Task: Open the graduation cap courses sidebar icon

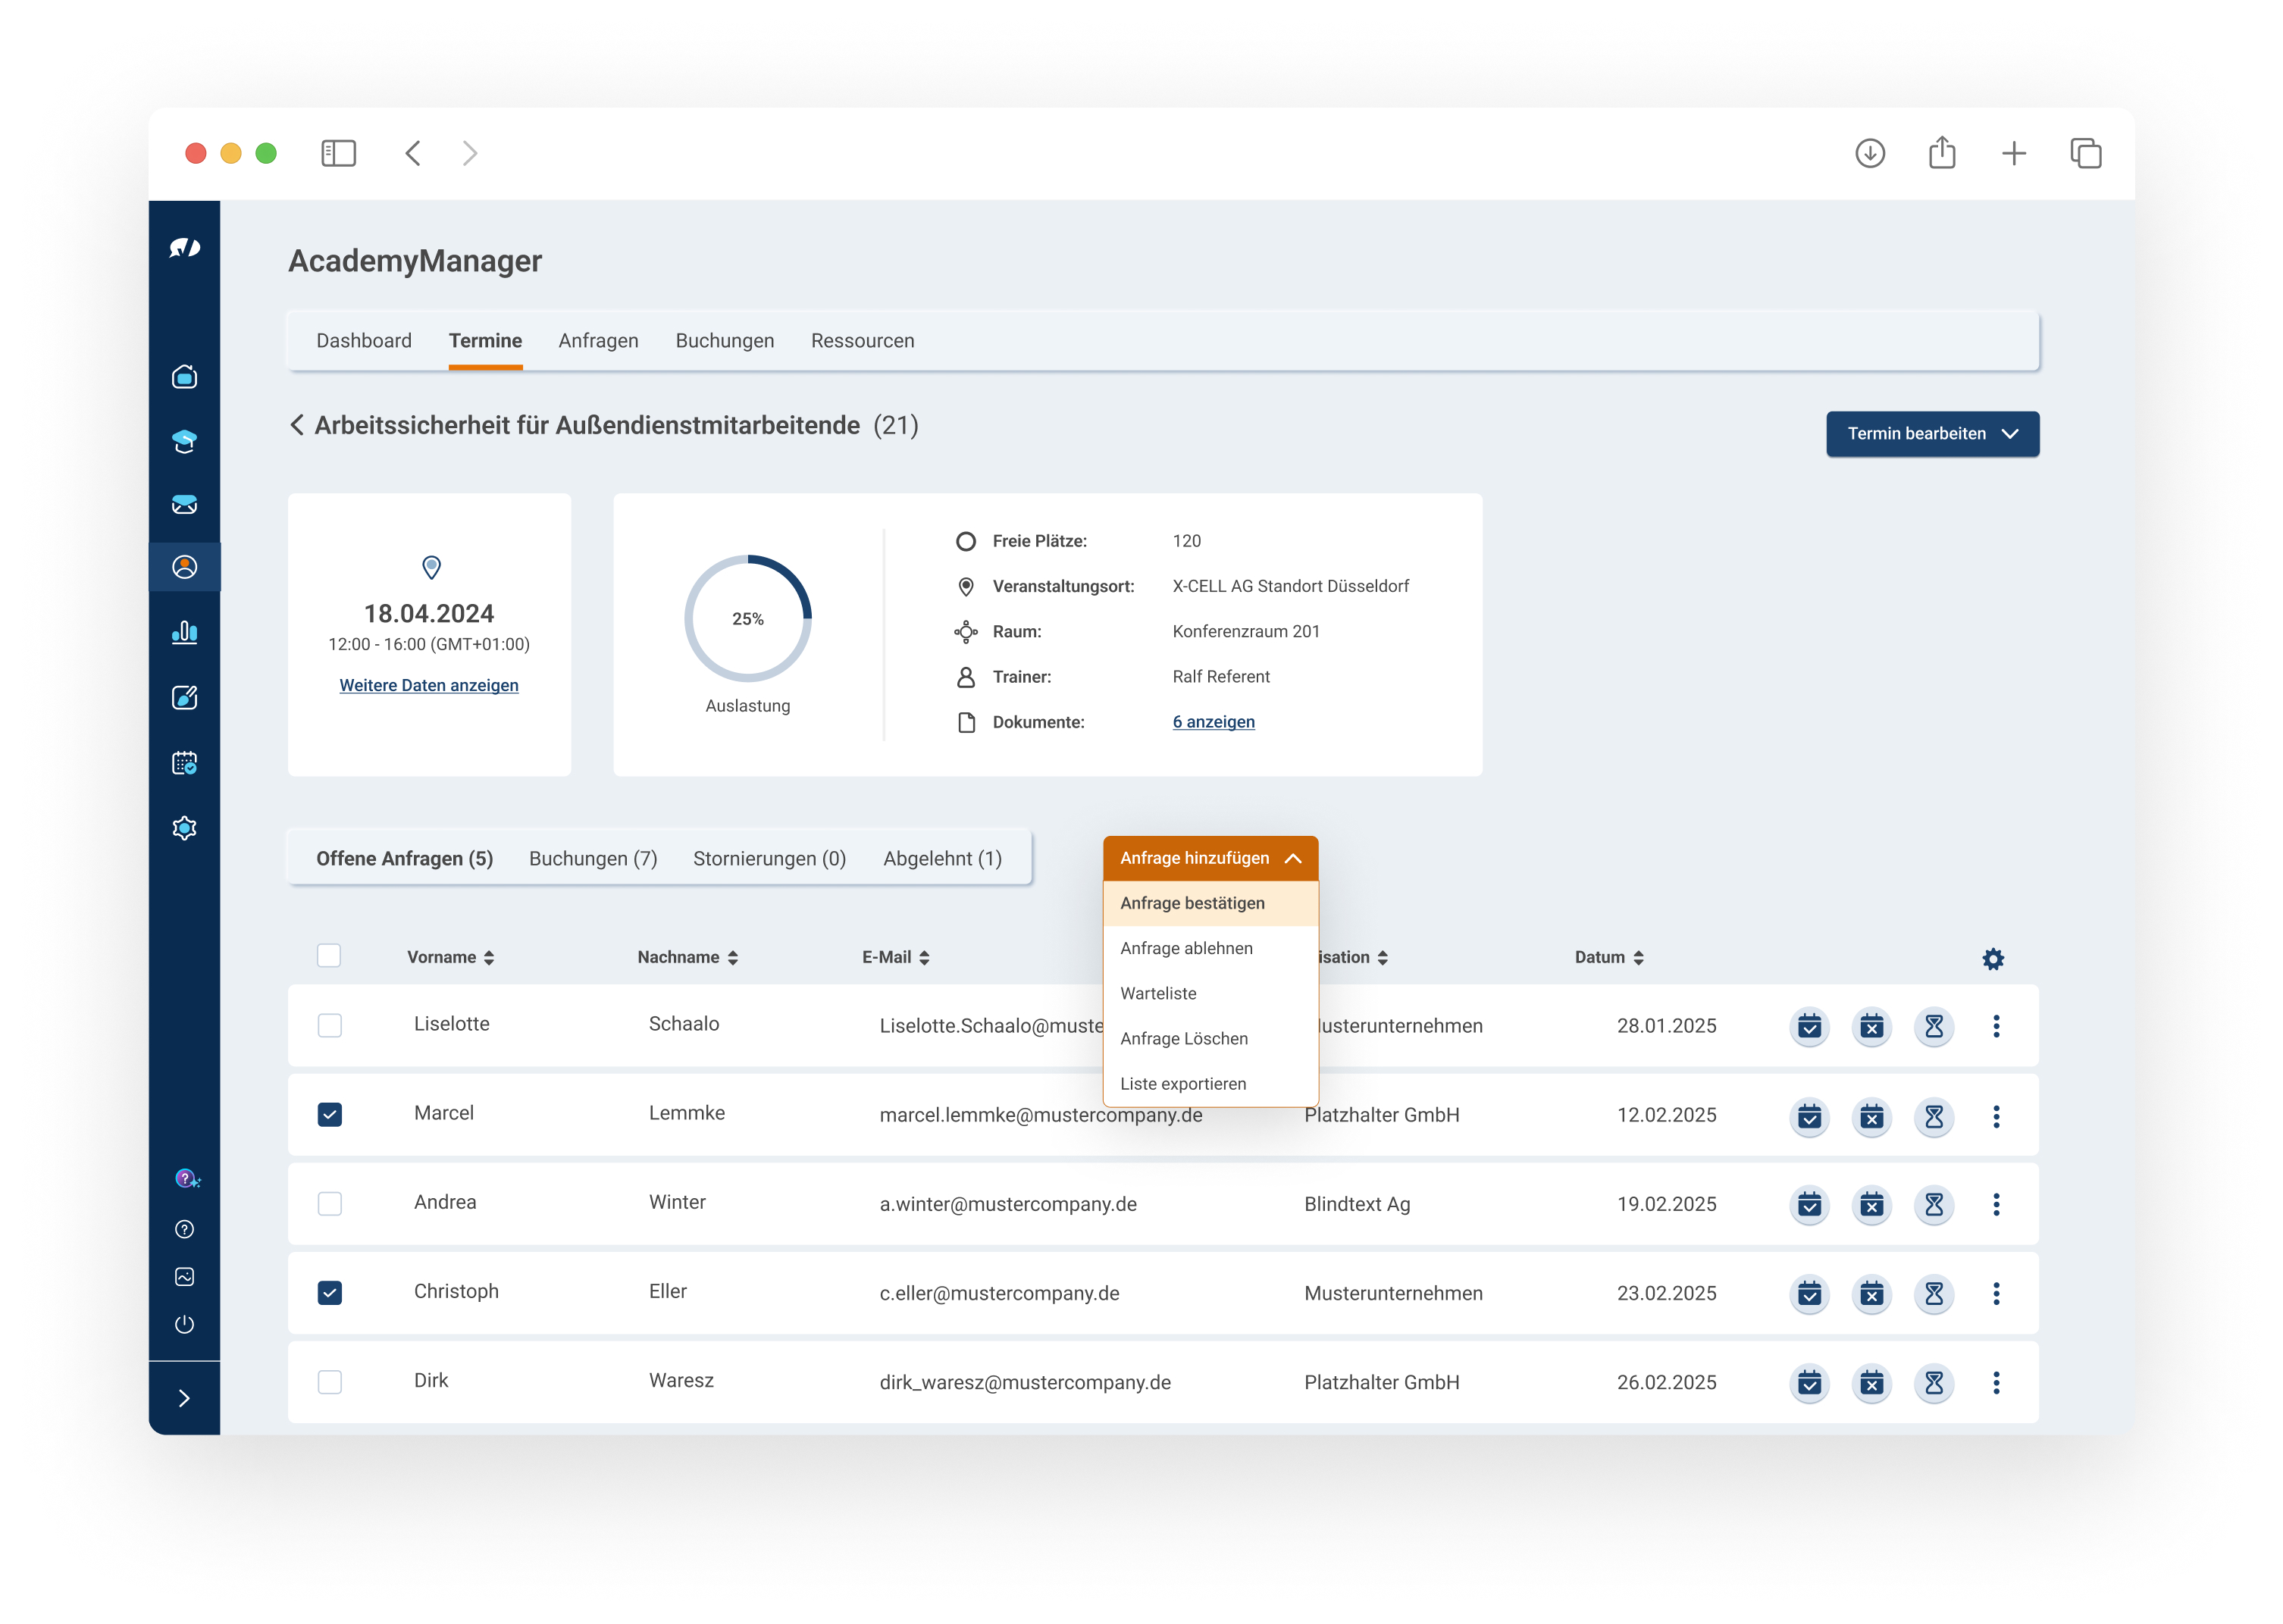Action: (184, 441)
